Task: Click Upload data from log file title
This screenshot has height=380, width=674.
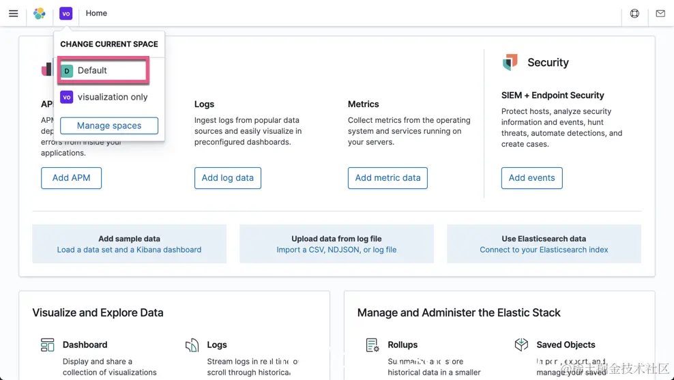Action: [x=336, y=239]
